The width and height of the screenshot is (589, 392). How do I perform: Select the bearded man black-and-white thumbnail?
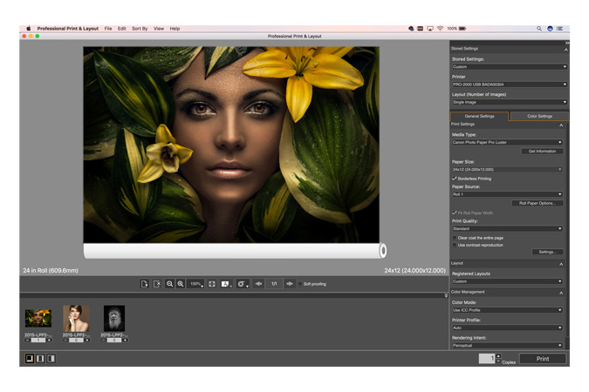point(114,319)
